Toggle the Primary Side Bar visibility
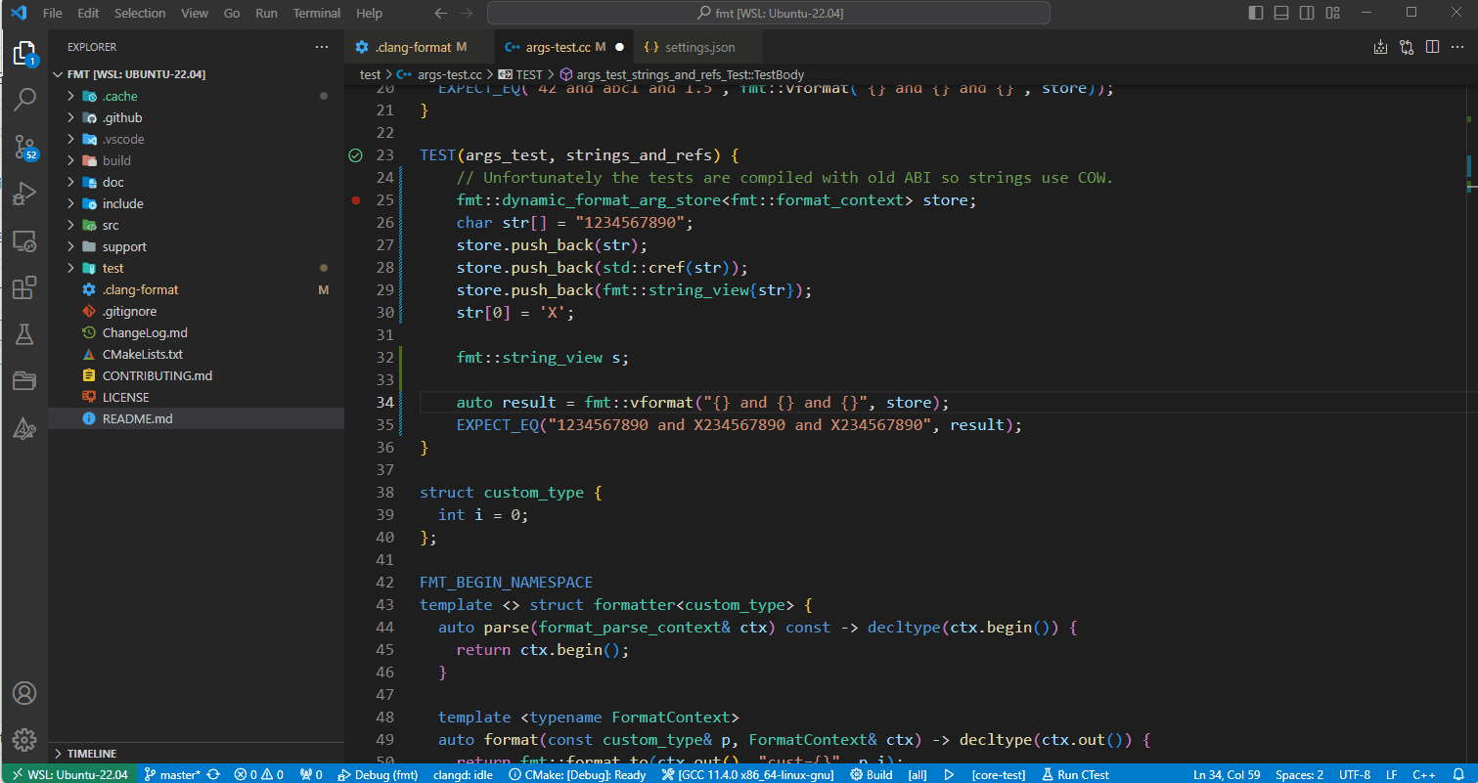 1256,13
